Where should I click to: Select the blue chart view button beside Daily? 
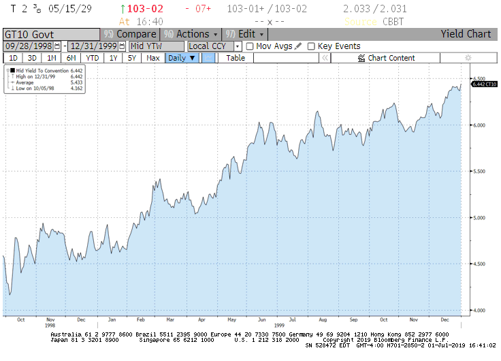[x=208, y=58]
